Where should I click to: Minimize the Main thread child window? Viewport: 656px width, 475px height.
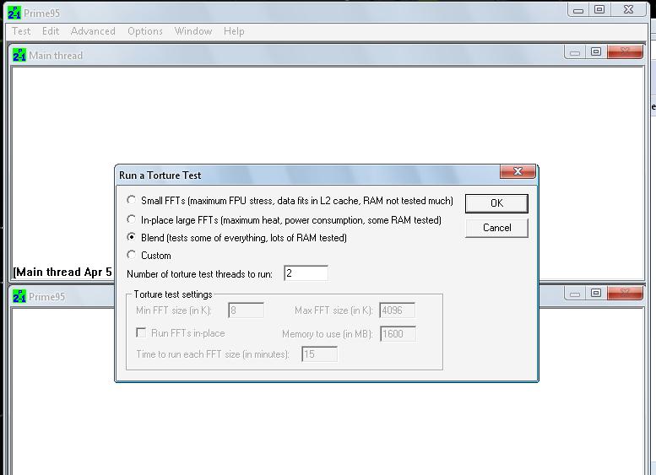point(574,52)
